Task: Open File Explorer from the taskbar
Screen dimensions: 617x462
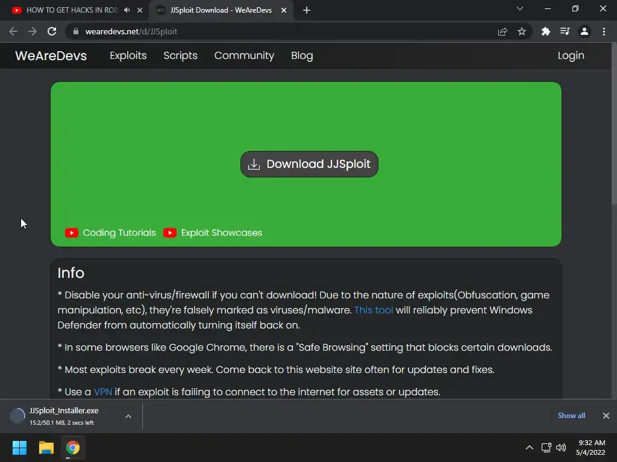Action: point(46,448)
